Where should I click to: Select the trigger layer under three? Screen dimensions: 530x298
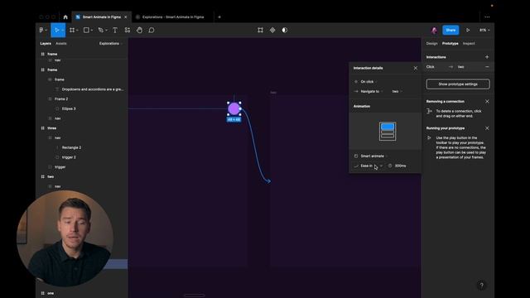click(x=60, y=167)
